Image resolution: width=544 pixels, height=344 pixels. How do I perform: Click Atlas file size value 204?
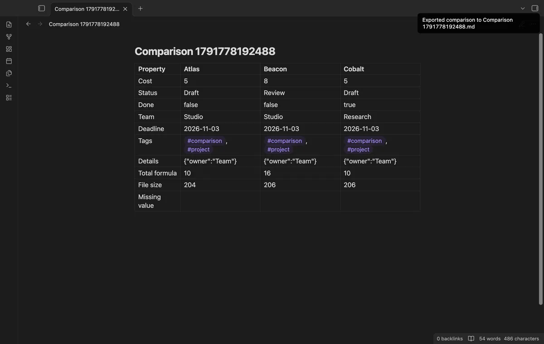pos(190,185)
